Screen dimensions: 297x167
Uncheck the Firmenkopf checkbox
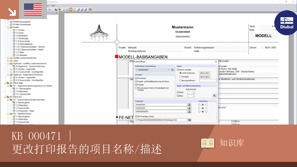(136, 78)
